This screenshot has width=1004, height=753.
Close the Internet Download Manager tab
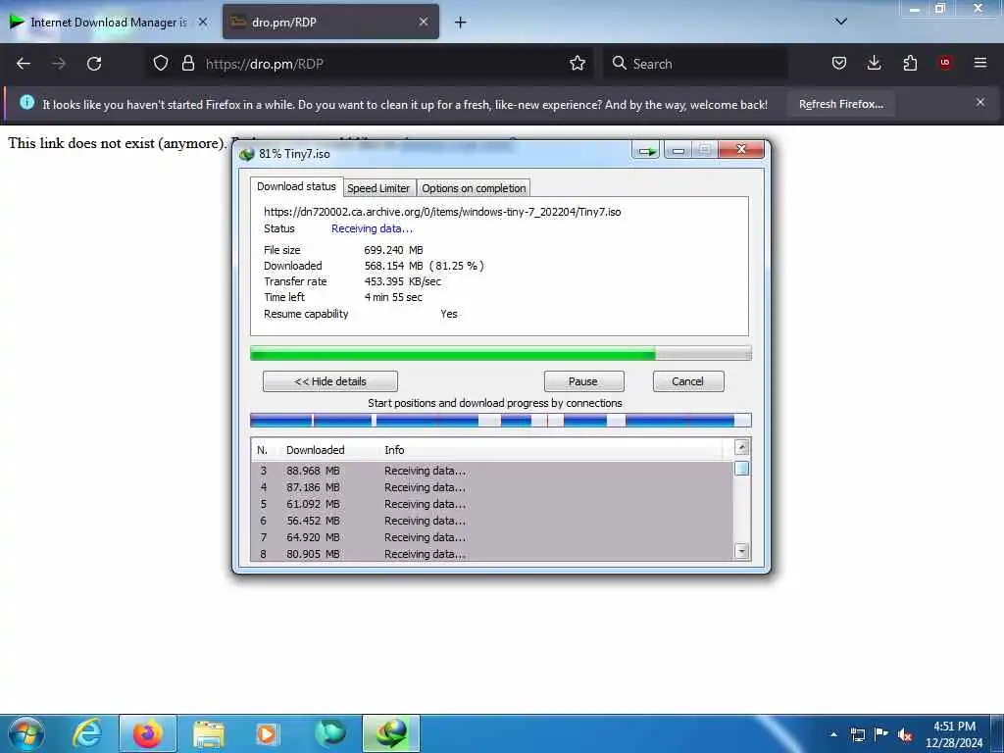click(x=202, y=22)
